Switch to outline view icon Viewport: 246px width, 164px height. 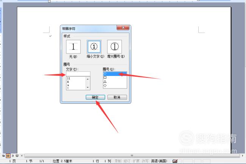(x=12, y=156)
